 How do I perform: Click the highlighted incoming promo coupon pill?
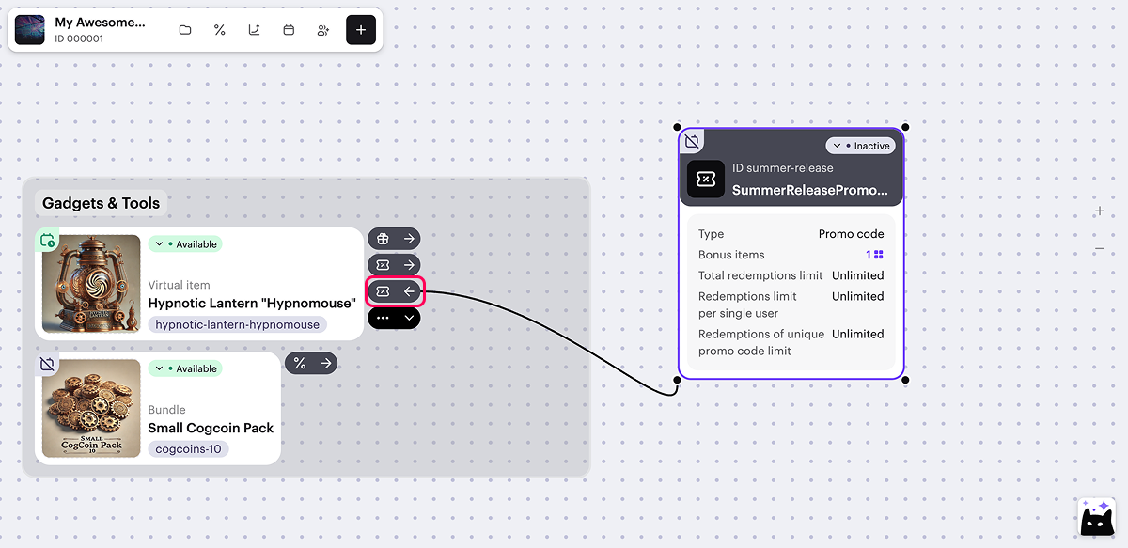(395, 291)
